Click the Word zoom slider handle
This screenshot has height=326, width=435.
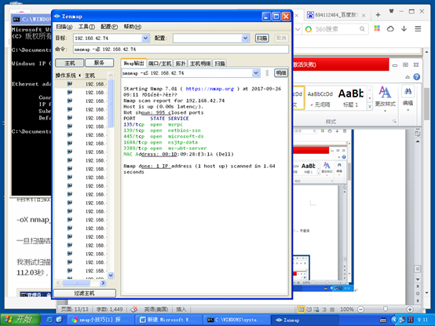386,309
